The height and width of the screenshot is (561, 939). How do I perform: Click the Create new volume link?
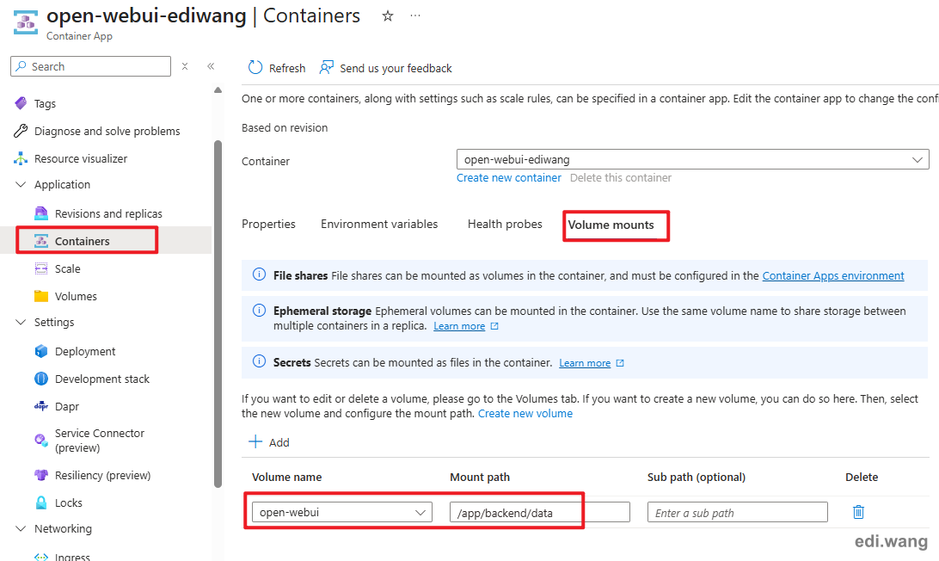tap(525, 414)
